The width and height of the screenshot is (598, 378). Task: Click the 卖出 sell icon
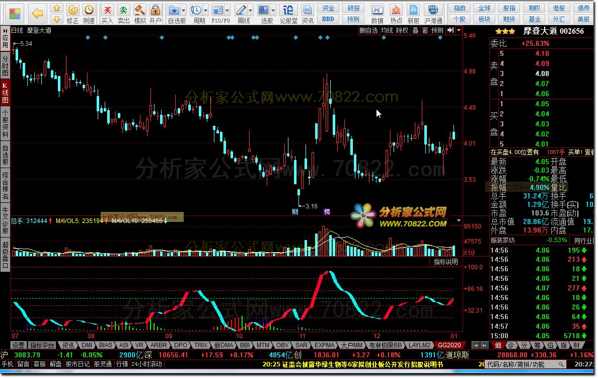click(123, 14)
